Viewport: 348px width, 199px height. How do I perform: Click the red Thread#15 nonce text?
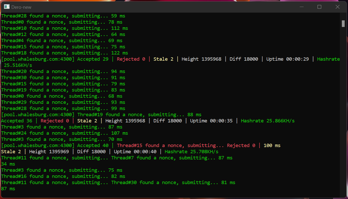pos(170,146)
